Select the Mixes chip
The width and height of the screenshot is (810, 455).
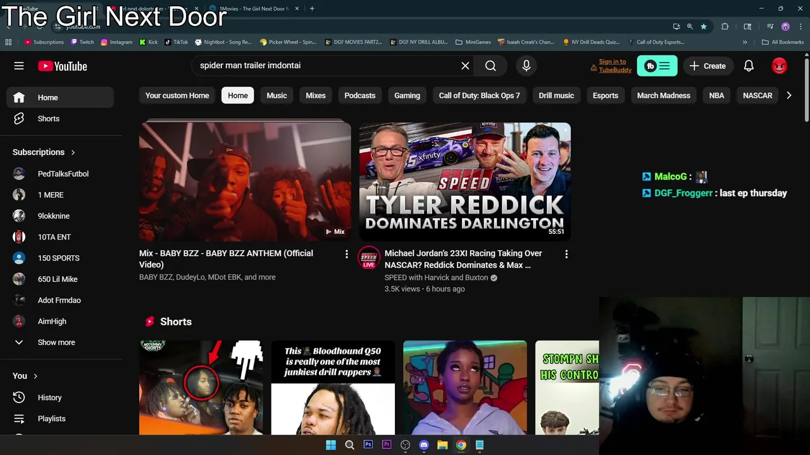pyautogui.click(x=316, y=95)
